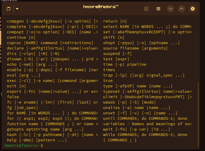This screenshot has width=205, height=151.
Task: Click the 'set [-abefhkmnptuvxBCEHPT]' line
Action: 148,32
